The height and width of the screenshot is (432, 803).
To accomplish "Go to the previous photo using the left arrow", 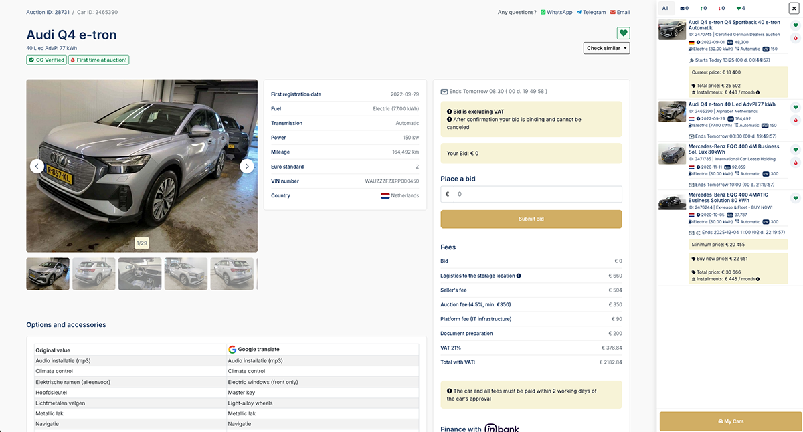I will [37, 165].
